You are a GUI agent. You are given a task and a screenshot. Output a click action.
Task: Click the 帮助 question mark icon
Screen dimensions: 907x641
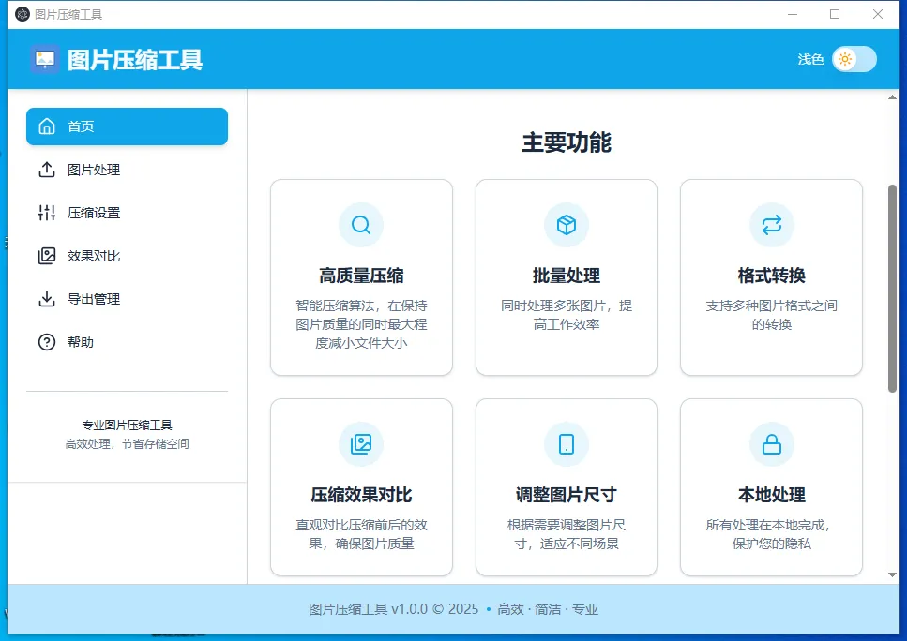[x=46, y=341]
